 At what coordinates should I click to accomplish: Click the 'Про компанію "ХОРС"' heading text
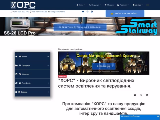[x=104, y=109]
